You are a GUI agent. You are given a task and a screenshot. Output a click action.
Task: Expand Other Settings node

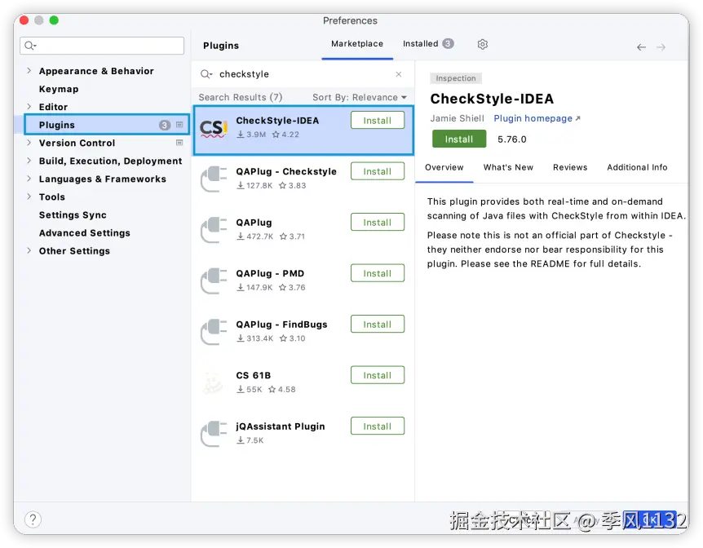[x=29, y=250]
